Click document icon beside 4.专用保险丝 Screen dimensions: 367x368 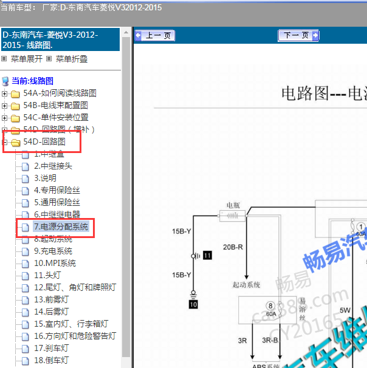(x=25, y=191)
